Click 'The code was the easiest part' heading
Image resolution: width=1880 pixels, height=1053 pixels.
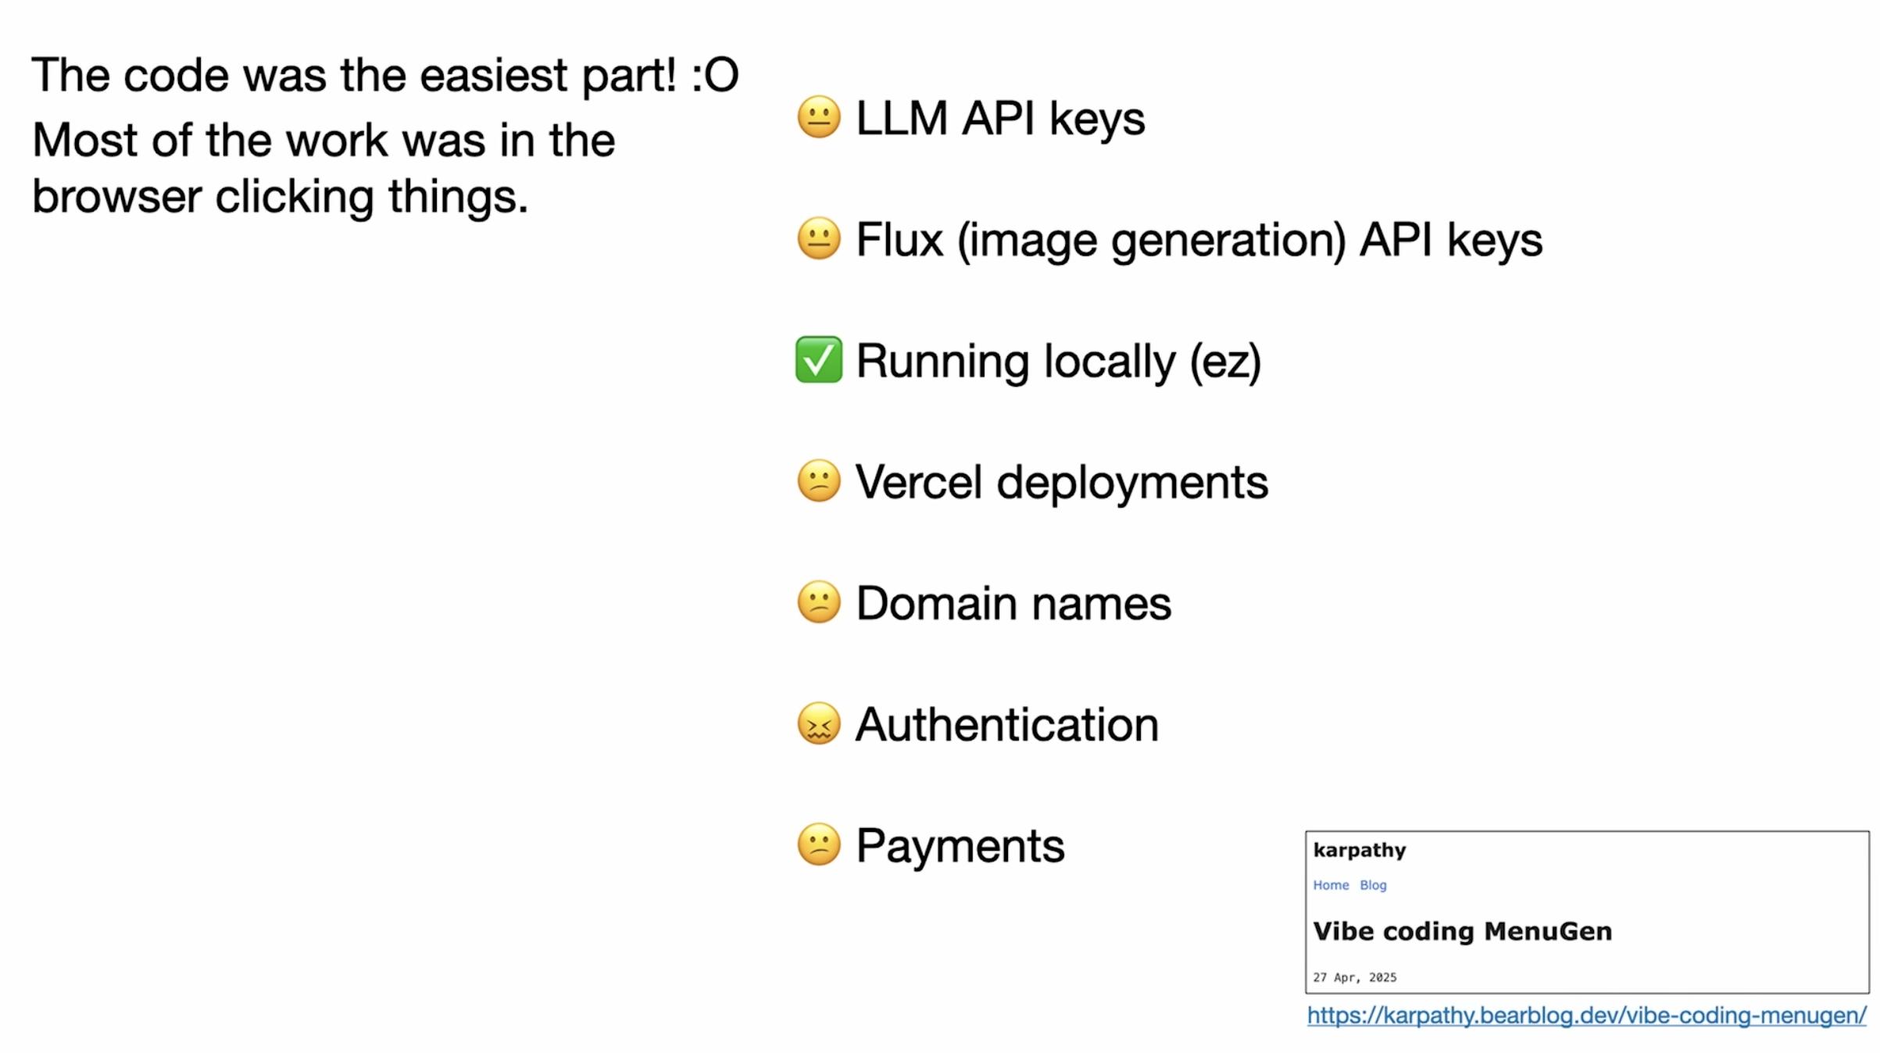[384, 76]
